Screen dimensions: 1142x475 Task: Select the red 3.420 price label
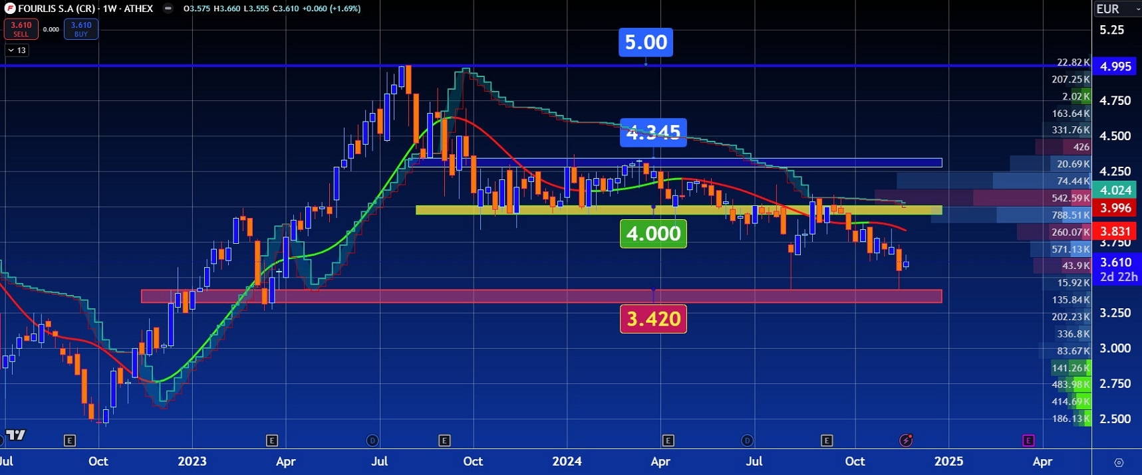[x=653, y=319]
